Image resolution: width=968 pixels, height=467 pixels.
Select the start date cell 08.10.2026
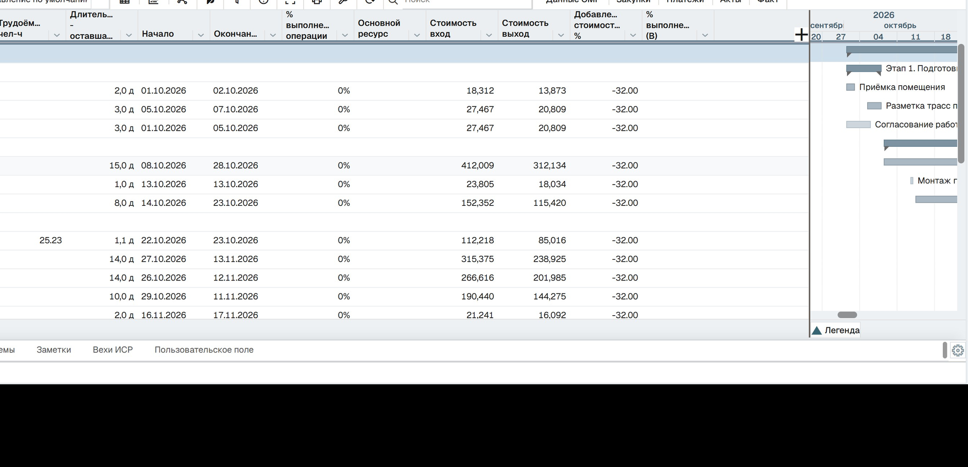(x=163, y=165)
